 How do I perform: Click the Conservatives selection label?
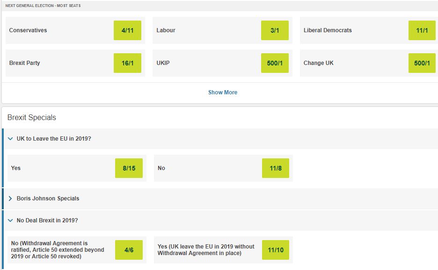point(28,30)
